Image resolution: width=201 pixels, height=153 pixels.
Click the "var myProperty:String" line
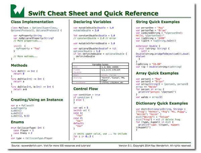(x=27, y=36)
